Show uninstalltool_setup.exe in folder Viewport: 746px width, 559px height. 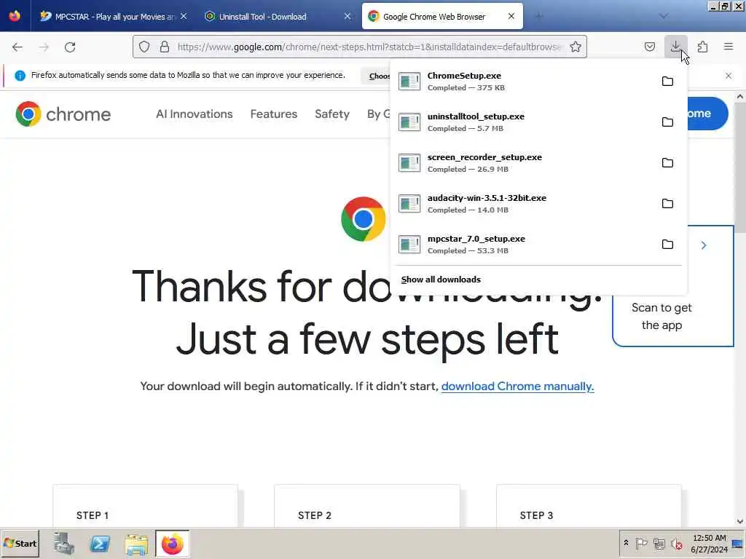coord(667,122)
